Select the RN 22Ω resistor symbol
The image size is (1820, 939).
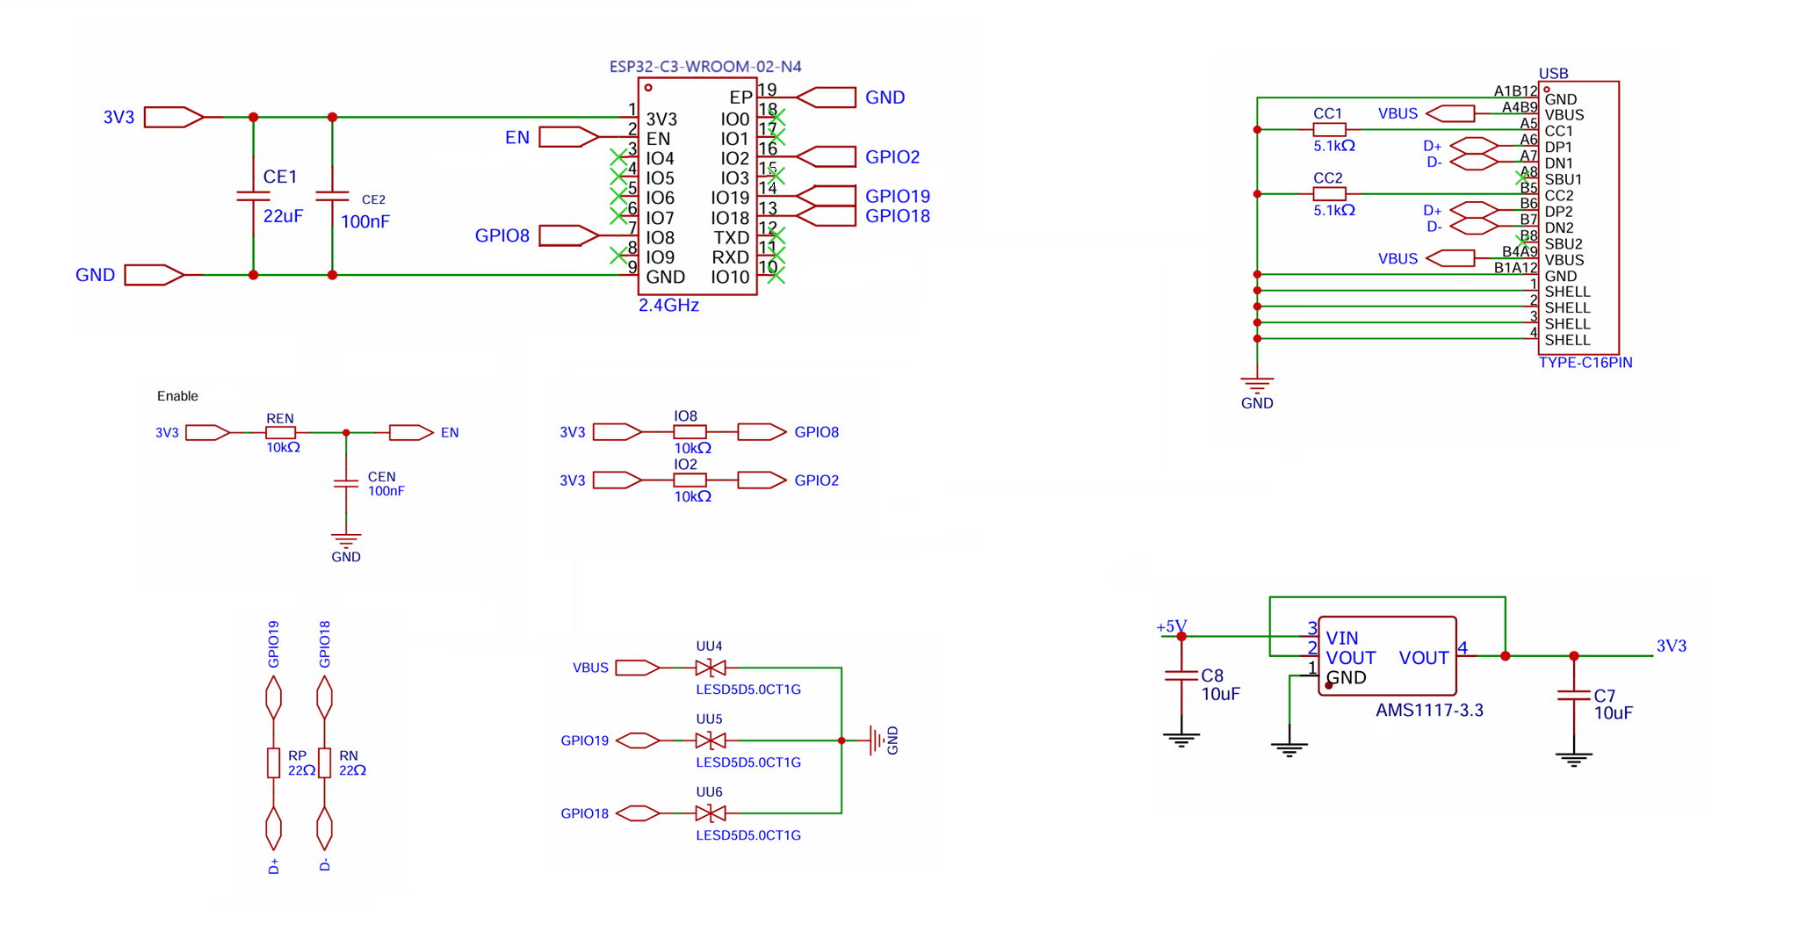[324, 763]
